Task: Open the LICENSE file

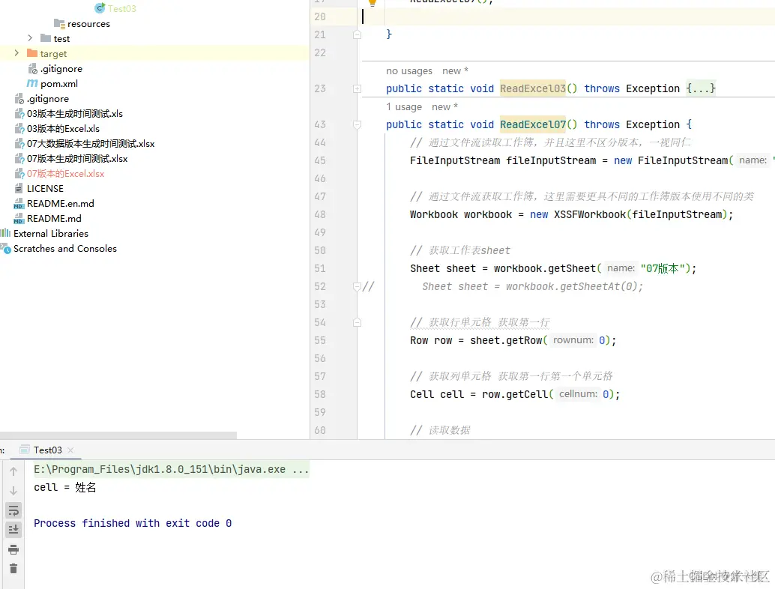Action: [x=45, y=188]
